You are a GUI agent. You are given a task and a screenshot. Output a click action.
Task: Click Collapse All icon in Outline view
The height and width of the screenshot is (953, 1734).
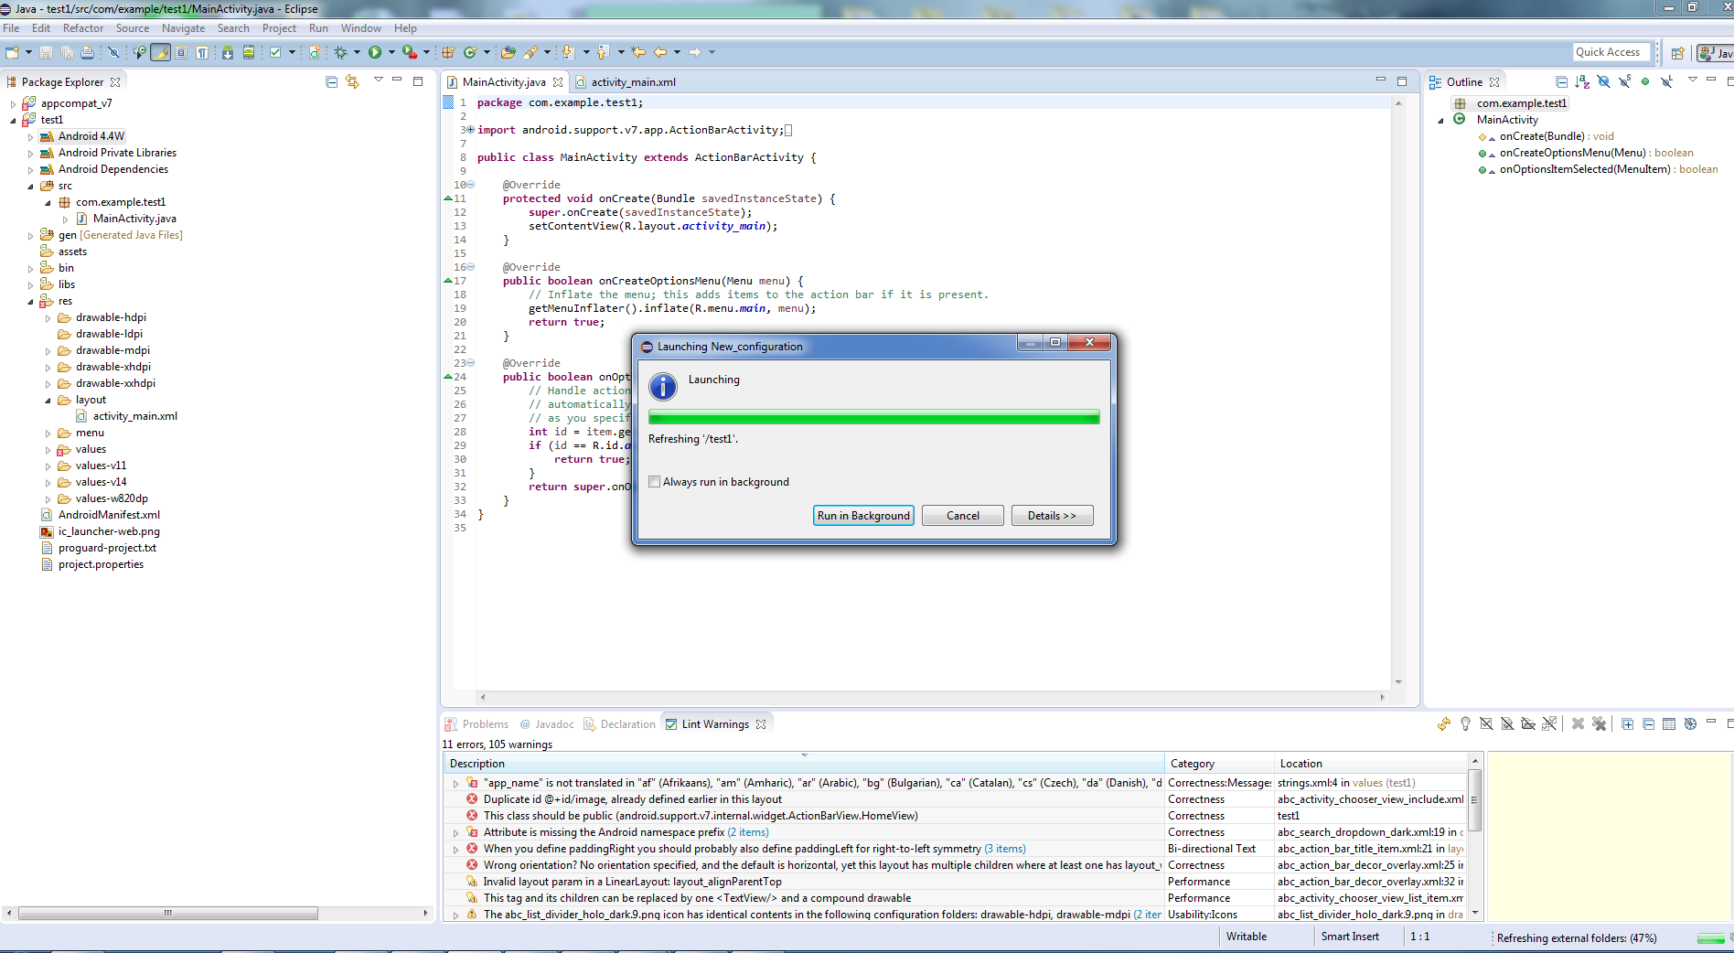pos(1561,82)
